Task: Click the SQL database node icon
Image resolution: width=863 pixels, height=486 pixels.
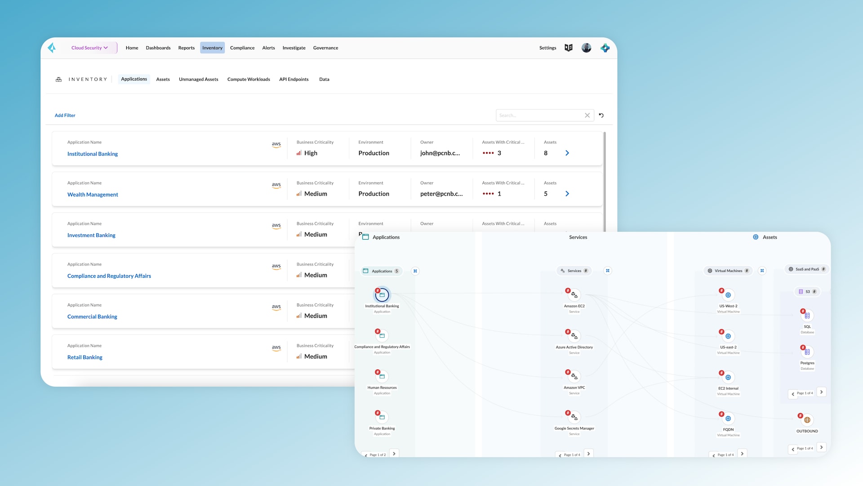Action: (807, 316)
